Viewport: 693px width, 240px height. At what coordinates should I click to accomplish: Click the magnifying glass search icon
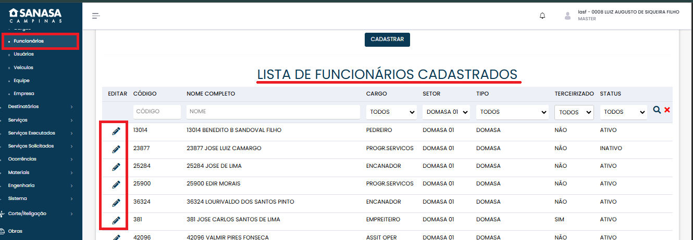tap(657, 110)
